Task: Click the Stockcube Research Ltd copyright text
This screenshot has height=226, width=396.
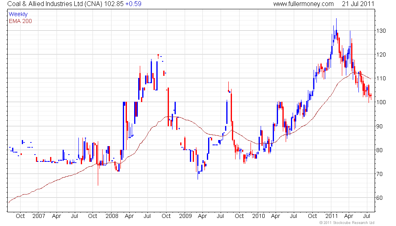Action: point(347,223)
